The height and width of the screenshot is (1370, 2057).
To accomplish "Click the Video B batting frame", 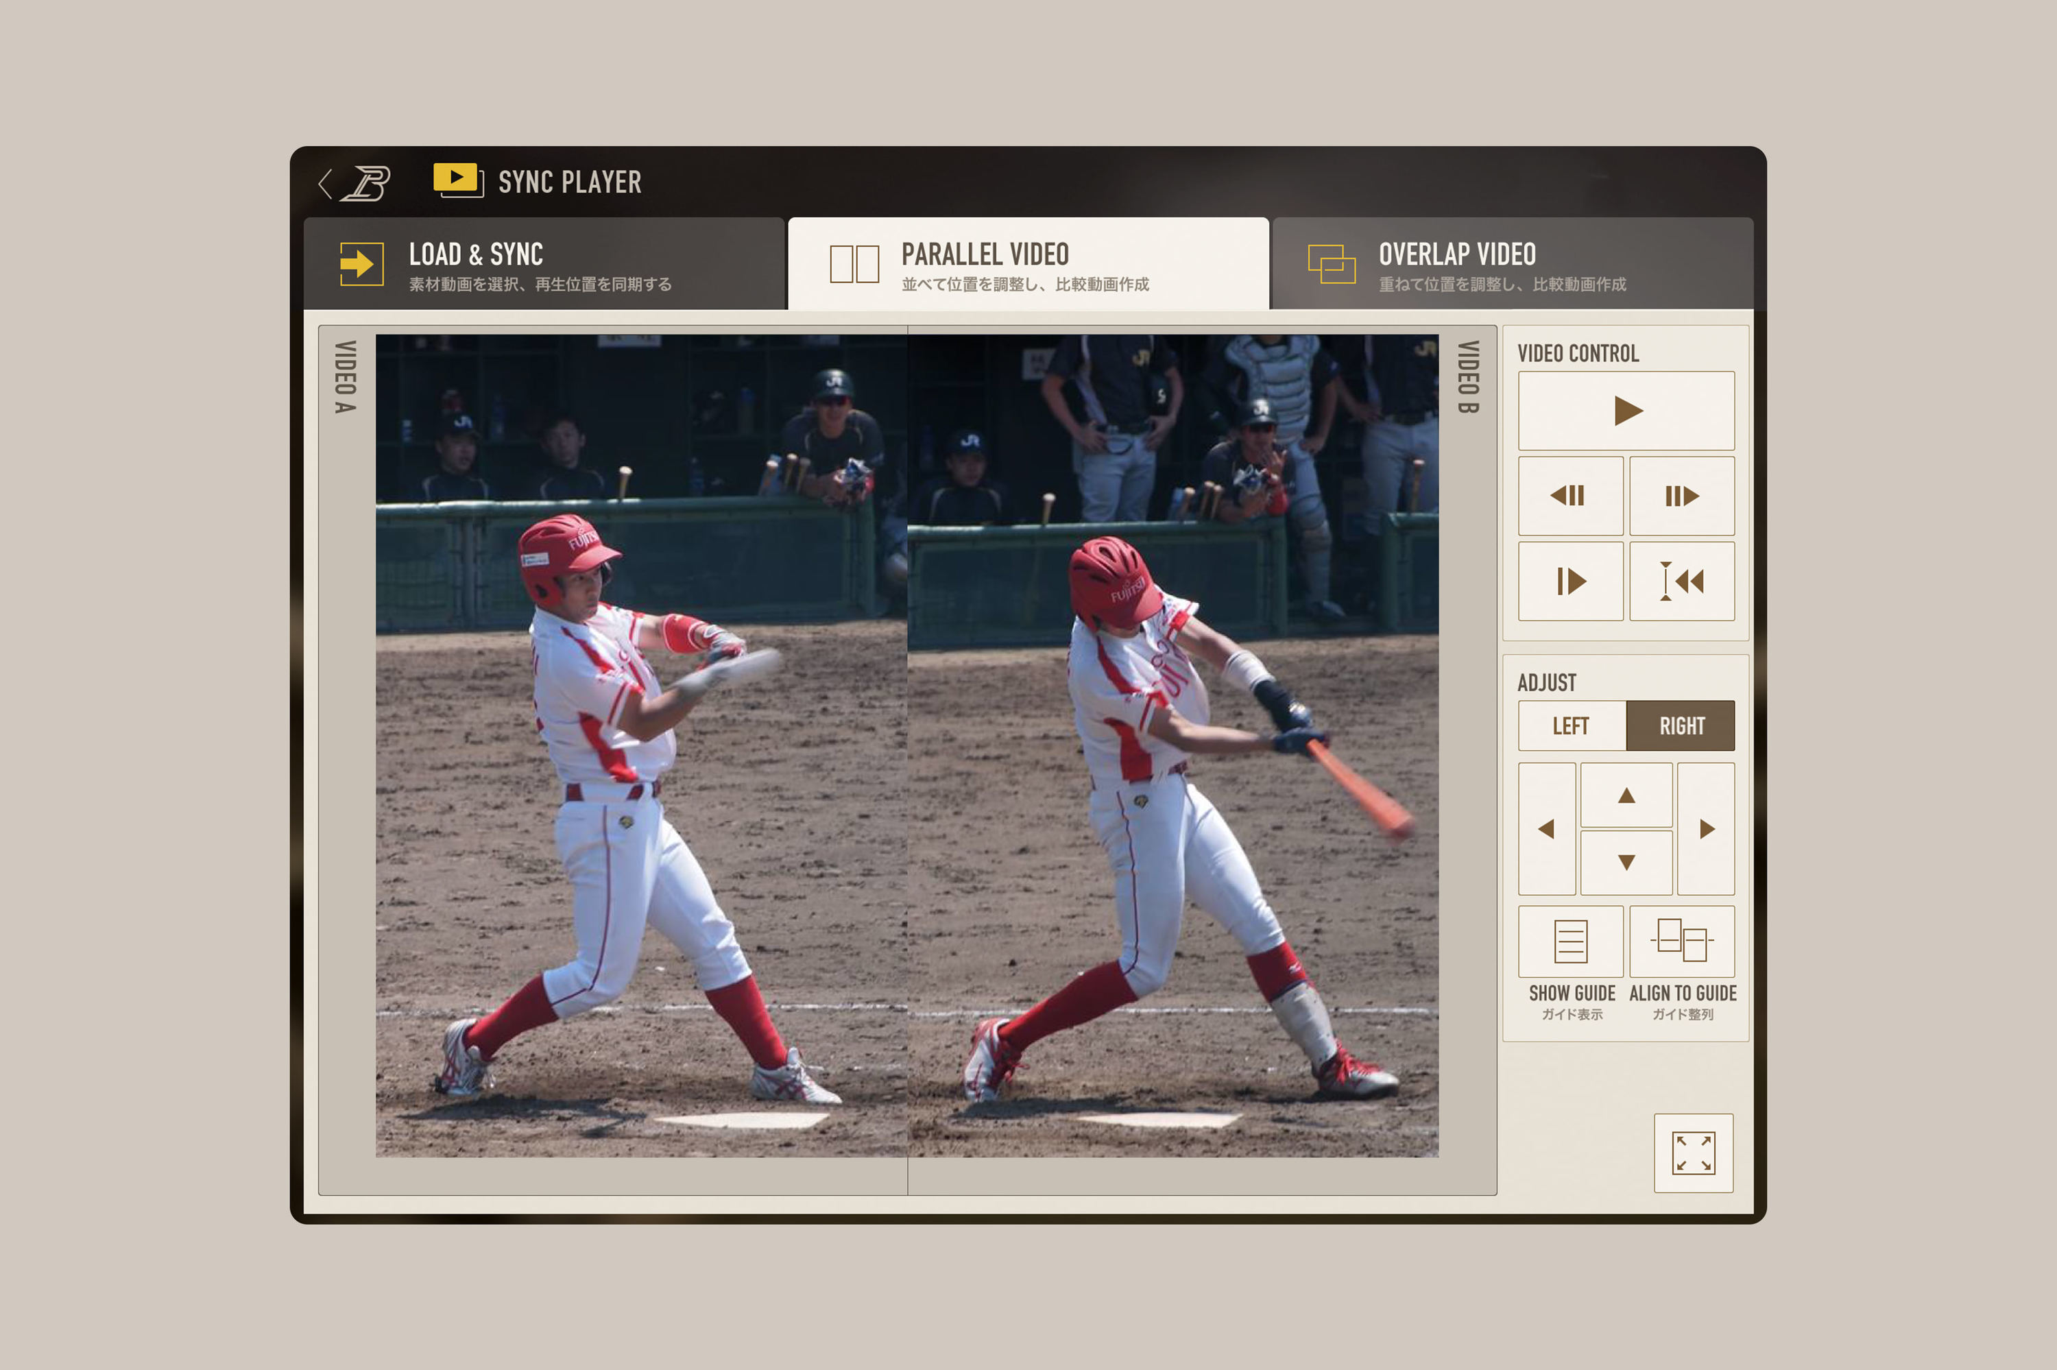I will 1172,745.
